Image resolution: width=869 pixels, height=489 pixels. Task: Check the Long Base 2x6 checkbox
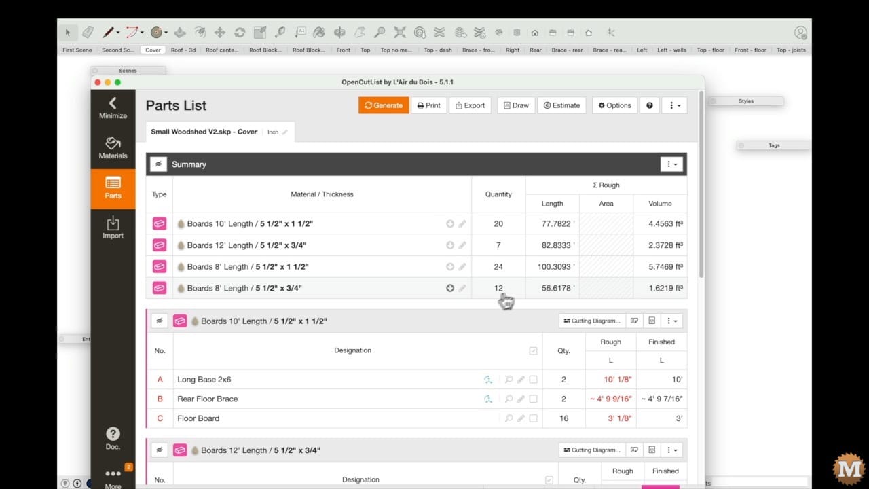[534, 380]
